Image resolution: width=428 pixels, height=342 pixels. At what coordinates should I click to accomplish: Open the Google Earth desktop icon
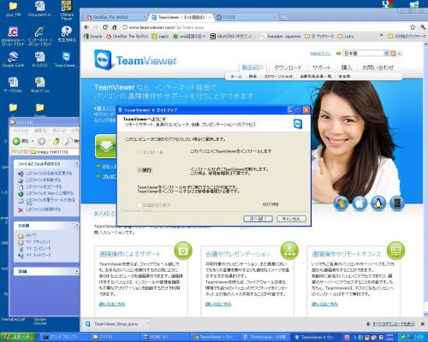point(13,59)
